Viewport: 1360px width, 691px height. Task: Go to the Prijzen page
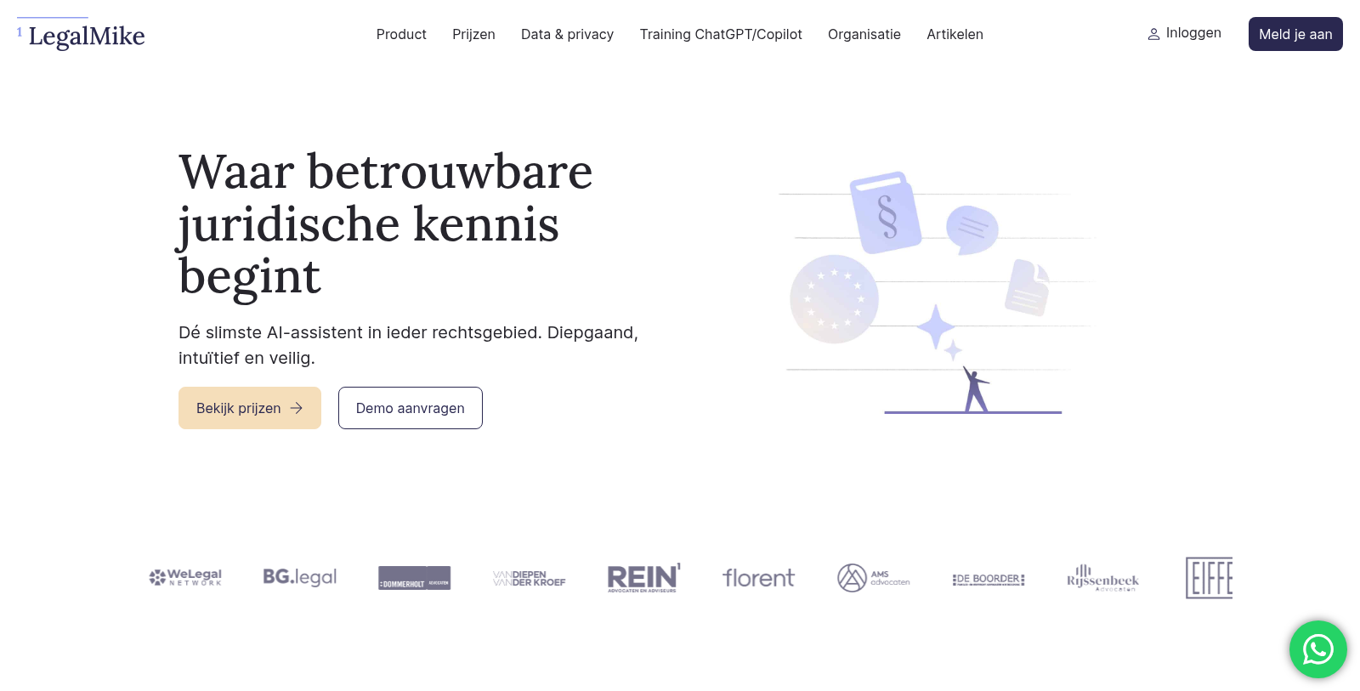(473, 34)
